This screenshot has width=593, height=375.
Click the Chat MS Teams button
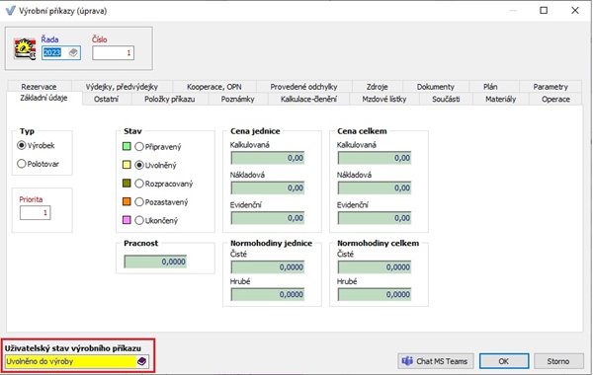coord(436,361)
